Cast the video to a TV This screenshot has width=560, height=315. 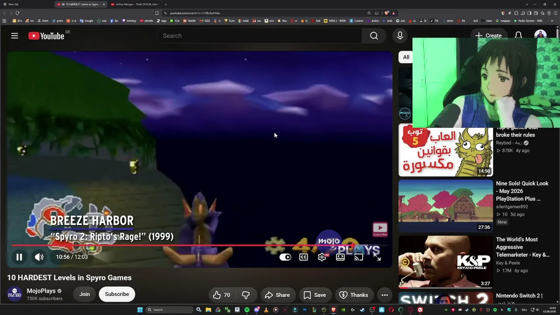click(358, 257)
